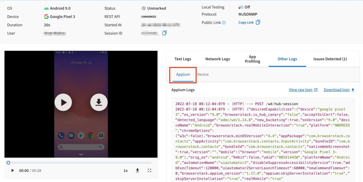
Task: Enter fullscreen video mode
Action: coord(149,171)
